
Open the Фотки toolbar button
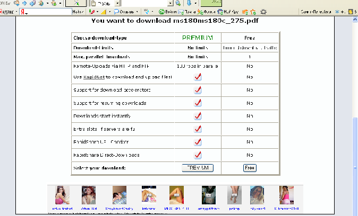206,12
